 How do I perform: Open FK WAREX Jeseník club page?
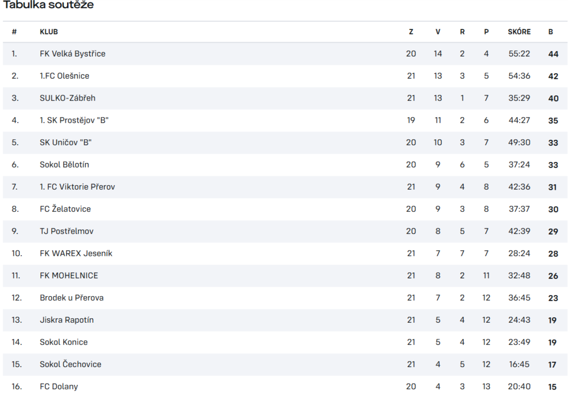pos(76,253)
